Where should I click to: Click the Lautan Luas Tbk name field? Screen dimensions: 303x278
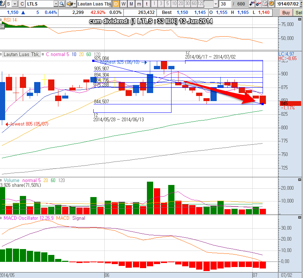pyautogui.click(x=94, y=4)
